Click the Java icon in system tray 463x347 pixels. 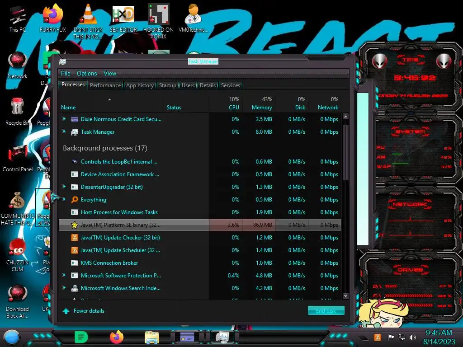click(378, 337)
